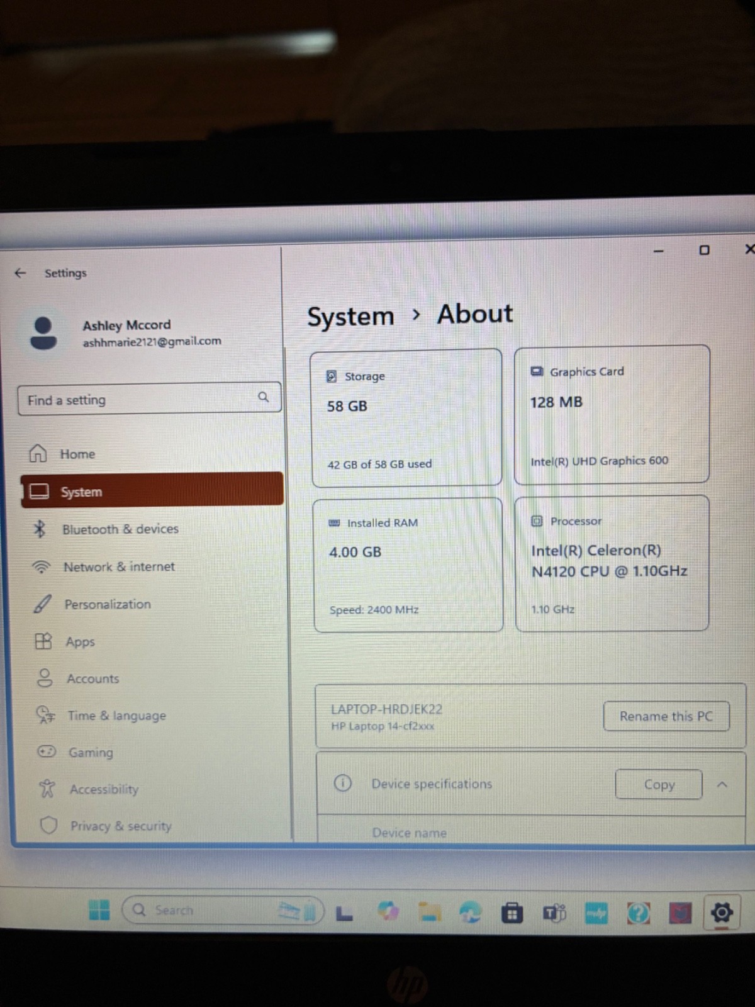This screenshot has height=1007, width=755.
Task: Click the Apps grid icon
Action: tap(43, 641)
